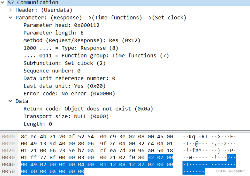Screen dimensions: 250x176
Task: Click hex offset 0000 row bytes
Action: click(x=97, y=137)
